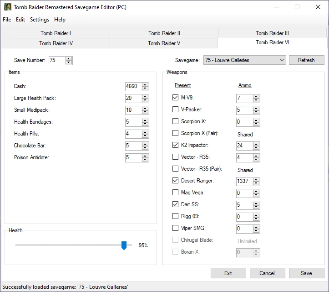The width and height of the screenshot is (329, 292).
Task: Decrease Large Health Pack count with down arrow
Action: coord(145,100)
